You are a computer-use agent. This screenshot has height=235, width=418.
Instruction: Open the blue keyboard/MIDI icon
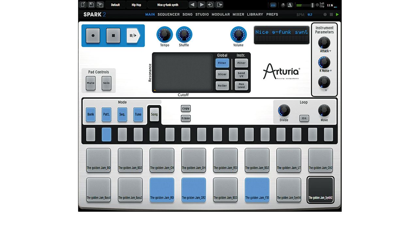273,5
